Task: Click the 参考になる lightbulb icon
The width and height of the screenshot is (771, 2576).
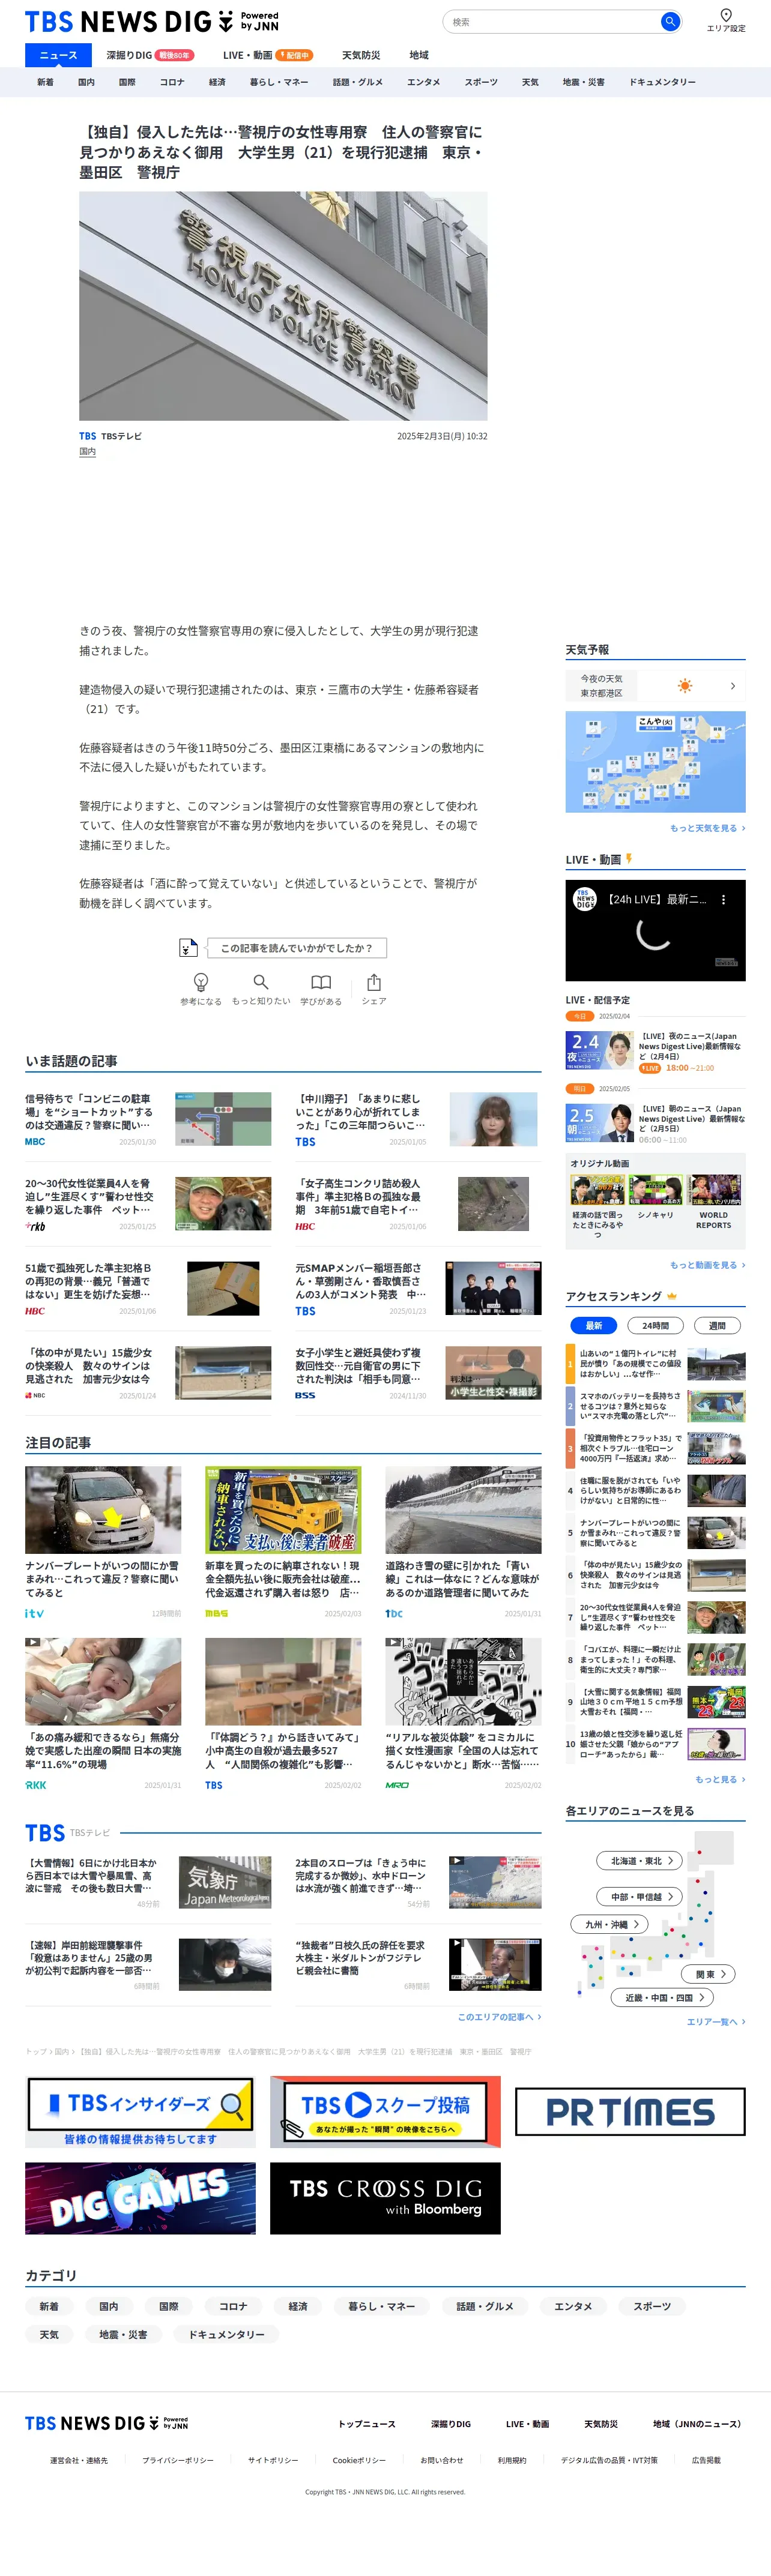Action: (201, 982)
